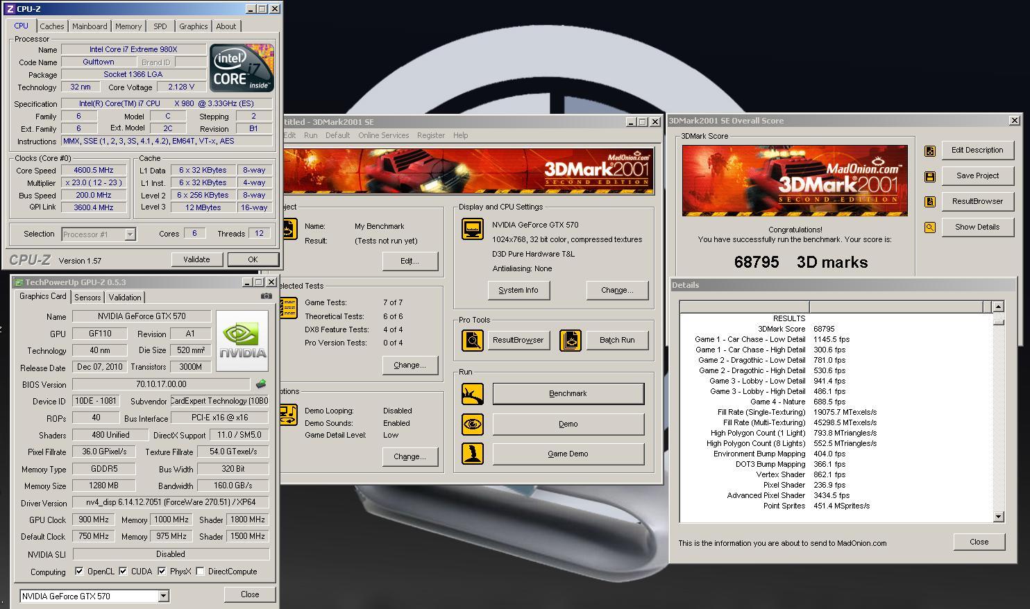Open the SPD tab in CPU-Z

point(160,26)
